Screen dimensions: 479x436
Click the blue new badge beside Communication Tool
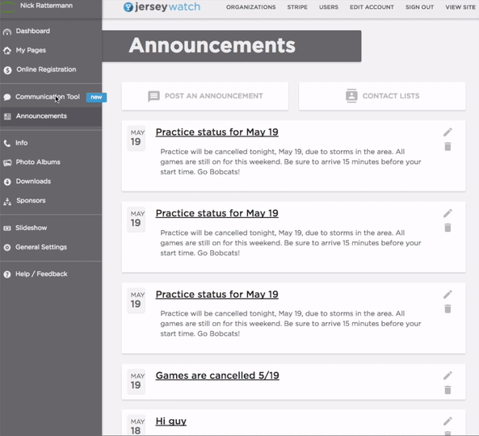tap(96, 98)
